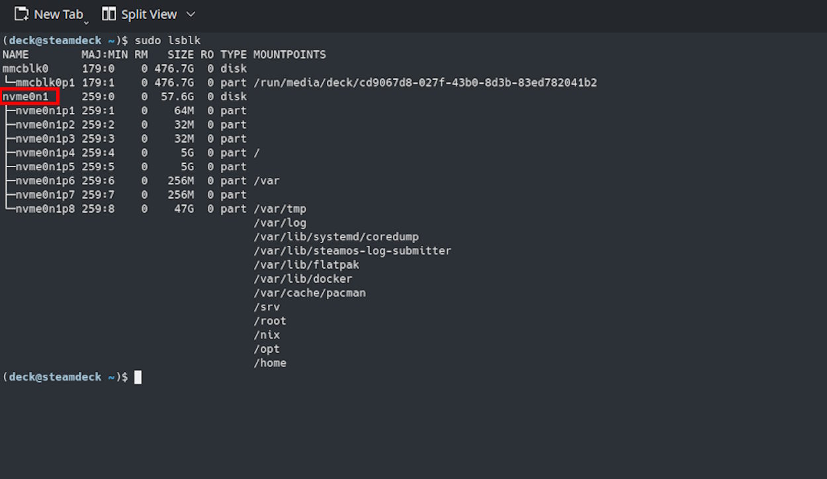Click the red-highlighted nvme0n1 disk name
This screenshot has width=827, height=479.
coord(30,96)
